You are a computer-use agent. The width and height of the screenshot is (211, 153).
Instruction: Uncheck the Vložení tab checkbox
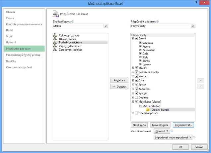click(x=136, y=68)
